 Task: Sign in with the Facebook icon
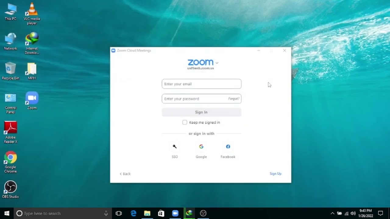228,147
